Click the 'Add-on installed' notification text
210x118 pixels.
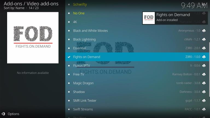point(167,20)
